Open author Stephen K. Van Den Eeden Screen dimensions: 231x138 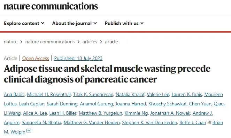(149, 123)
